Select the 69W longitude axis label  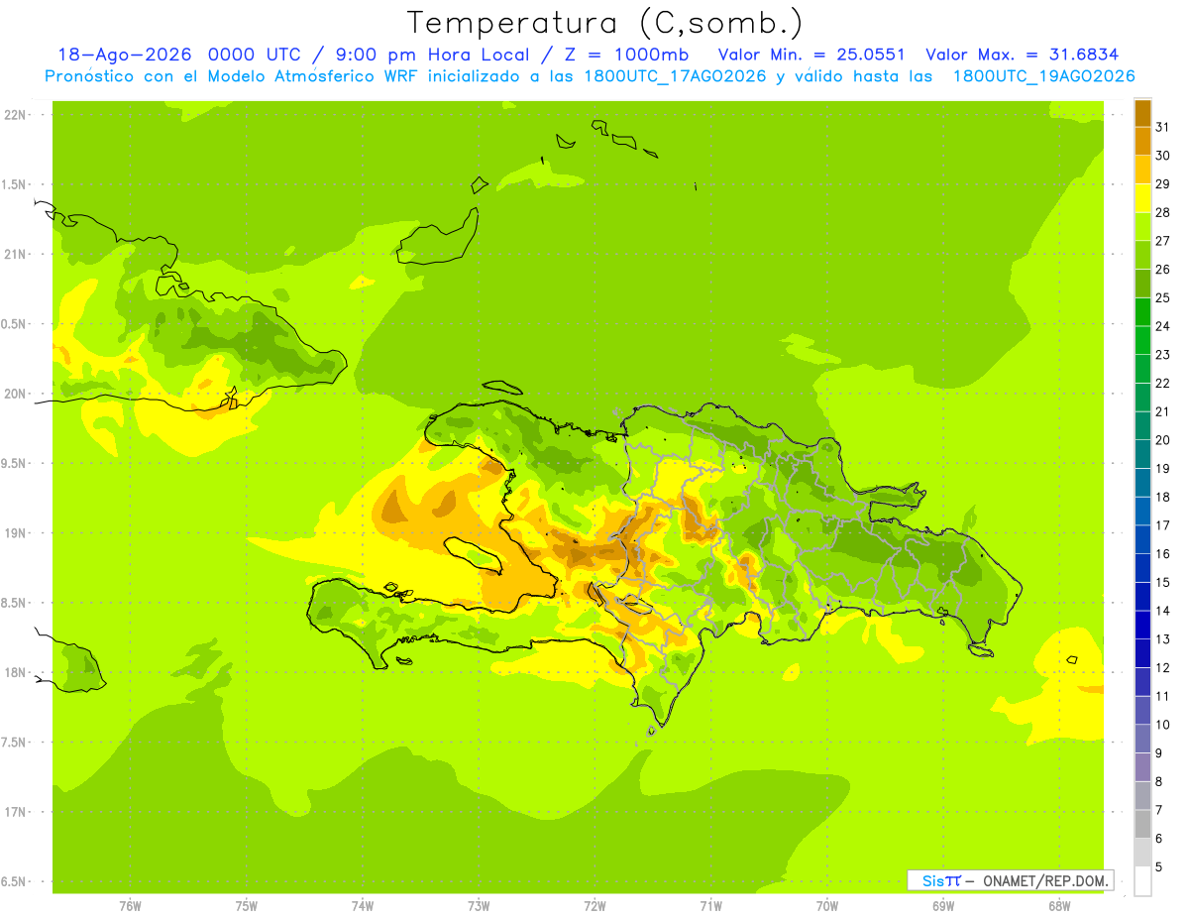tap(943, 906)
